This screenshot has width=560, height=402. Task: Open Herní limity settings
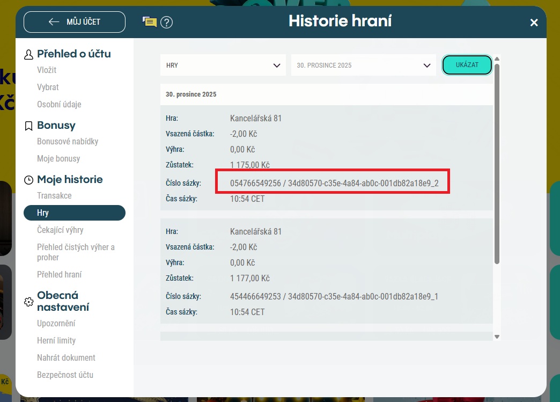[56, 341]
